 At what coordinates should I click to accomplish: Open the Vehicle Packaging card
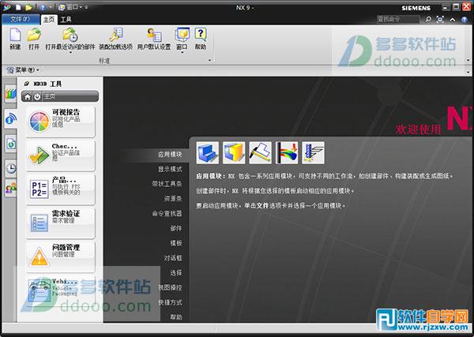[x=61, y=290]
